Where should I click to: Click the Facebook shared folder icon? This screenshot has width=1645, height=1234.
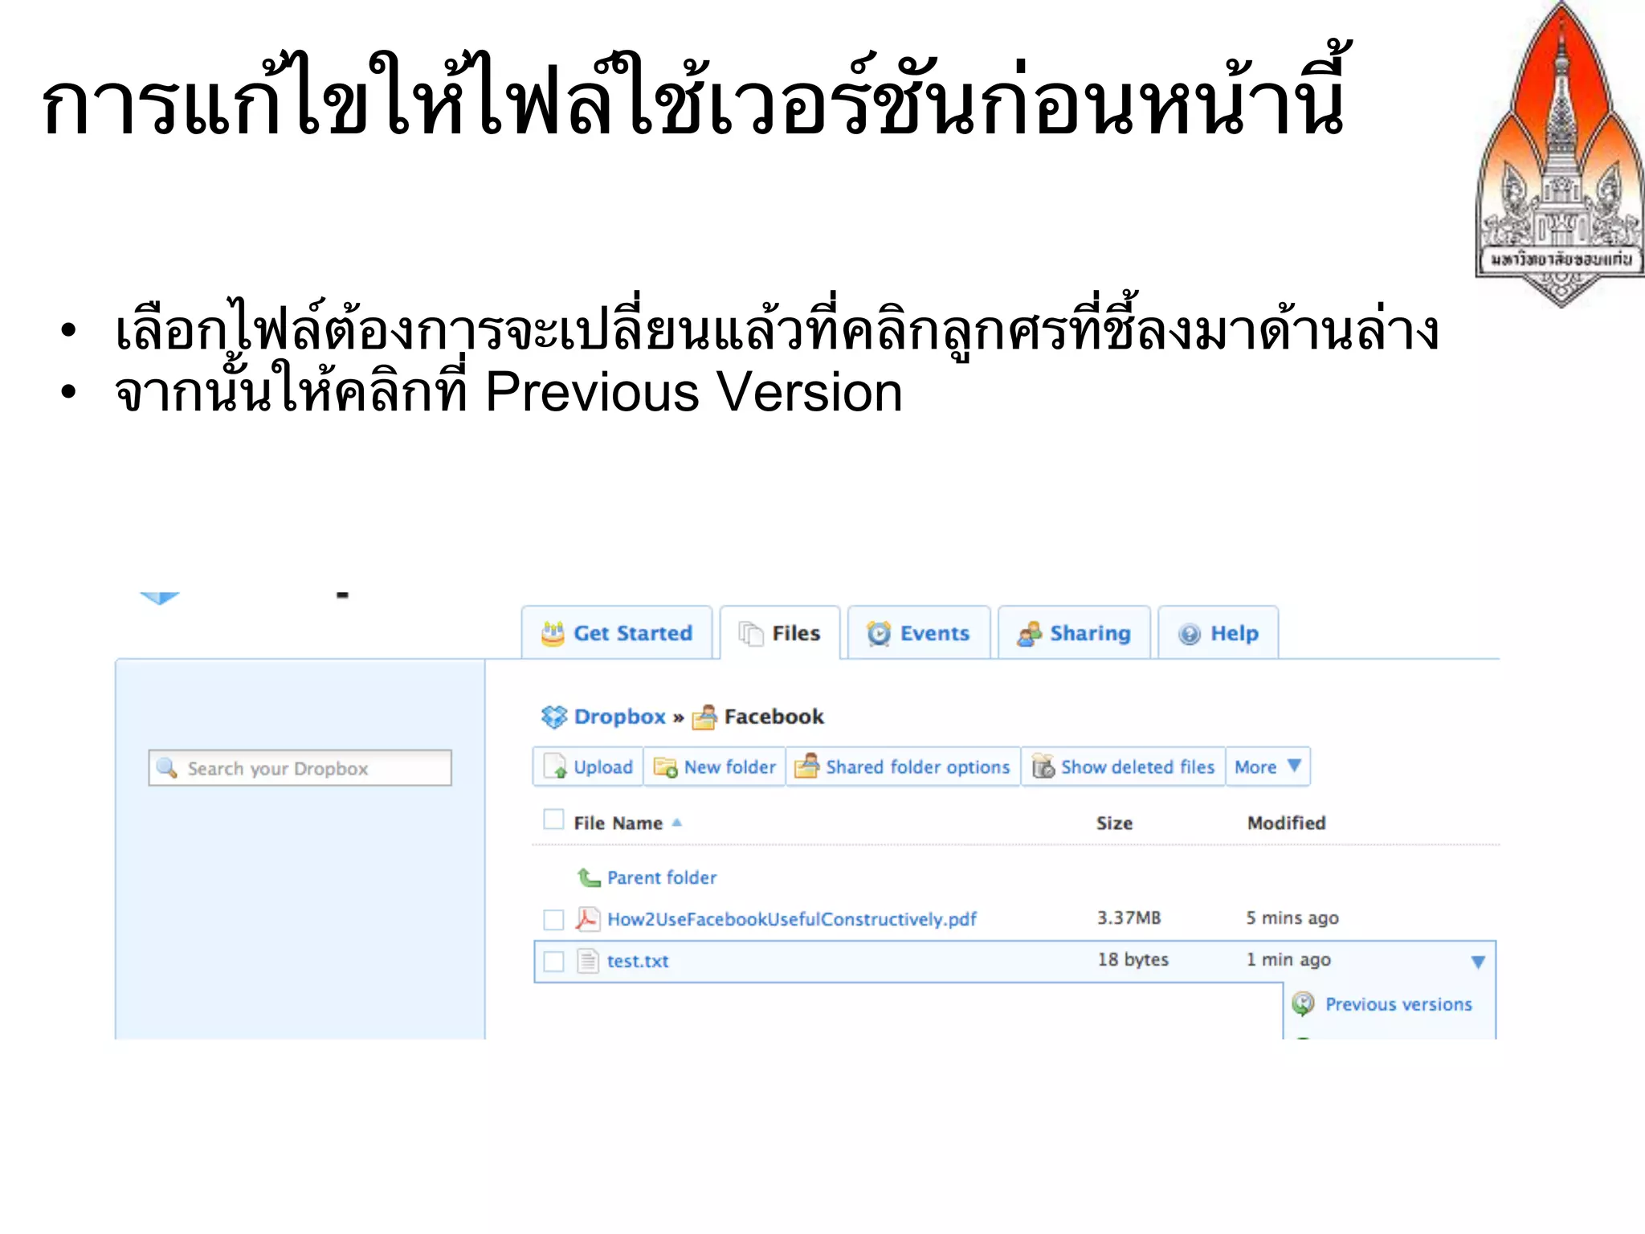pos(704,717)
